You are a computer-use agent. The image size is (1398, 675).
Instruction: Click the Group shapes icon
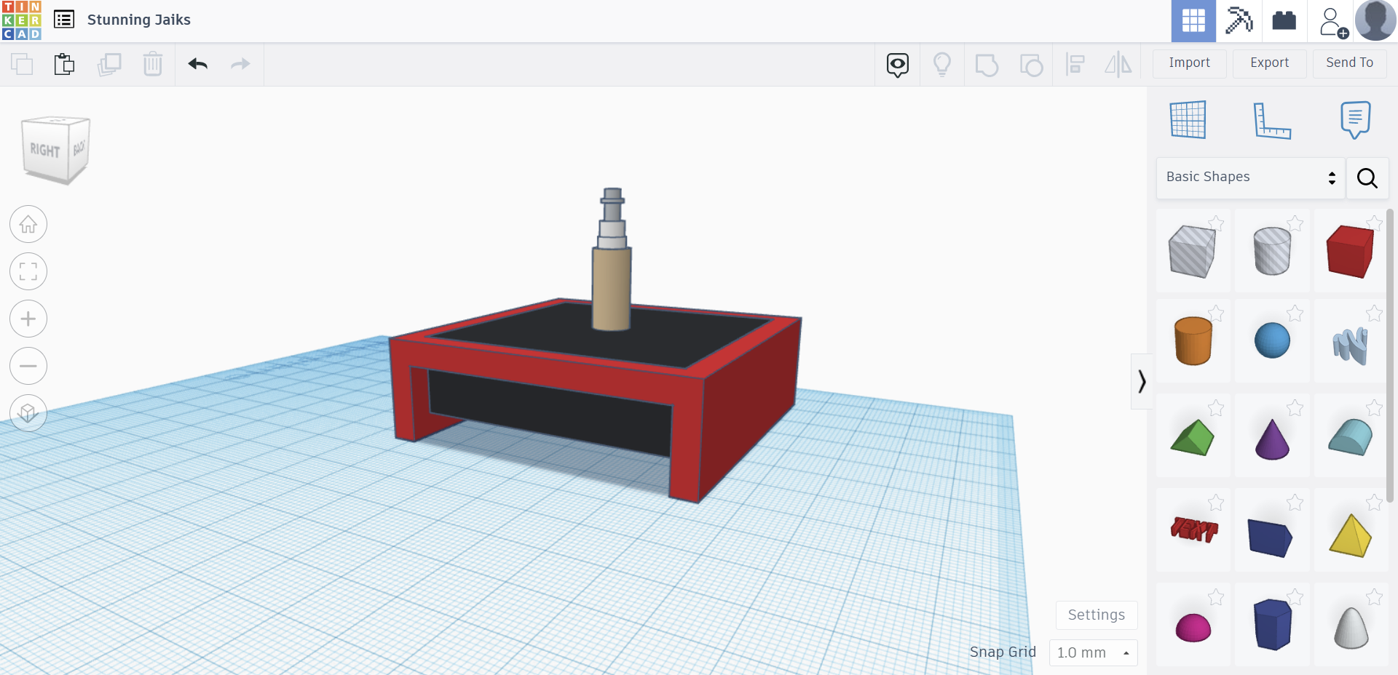[987, 64]
